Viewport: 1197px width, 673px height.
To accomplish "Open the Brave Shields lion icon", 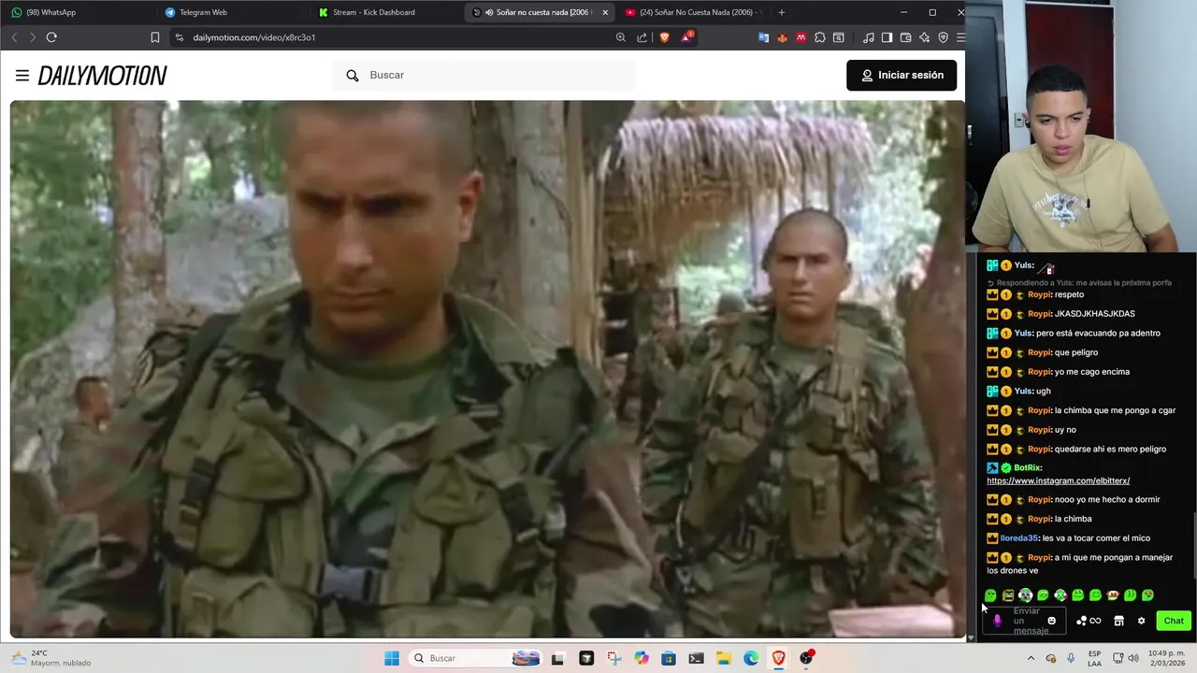I will coord(664,37).
